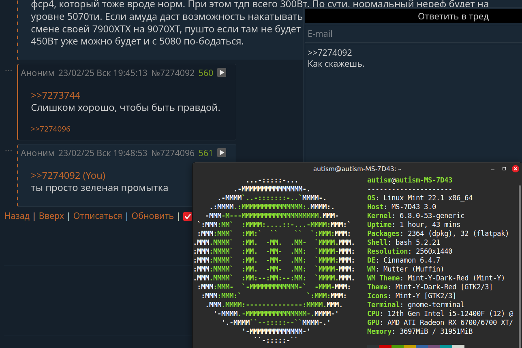The height and width of the screenshot is (348, 522).
Task: Click the text ты просто зеленая промытка
Action: [x=100, y=188]
